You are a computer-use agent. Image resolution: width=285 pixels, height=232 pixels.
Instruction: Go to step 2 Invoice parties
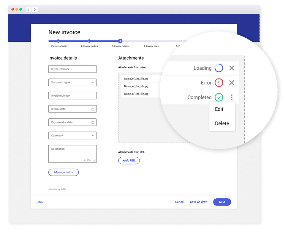point(89,41)
